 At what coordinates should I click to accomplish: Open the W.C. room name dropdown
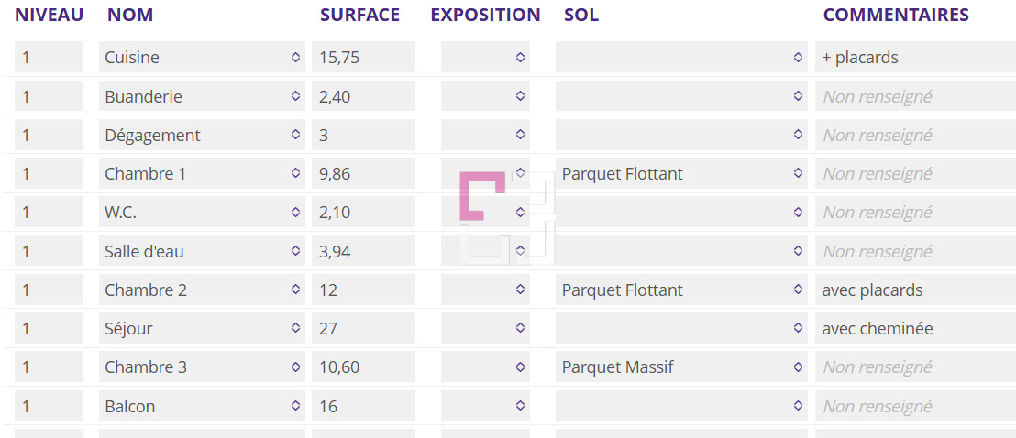(202, 213)
